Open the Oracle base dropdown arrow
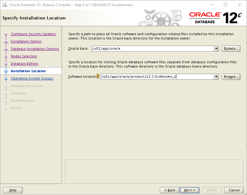This screenshot has width=247, height=195. pyautogui.click(x=216, y=48)
